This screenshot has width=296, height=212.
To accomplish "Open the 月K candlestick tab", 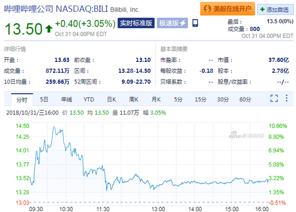I will point(156,99).
